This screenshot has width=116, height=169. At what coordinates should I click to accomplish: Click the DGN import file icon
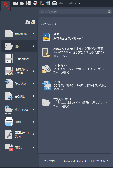[x=46, y=85]
